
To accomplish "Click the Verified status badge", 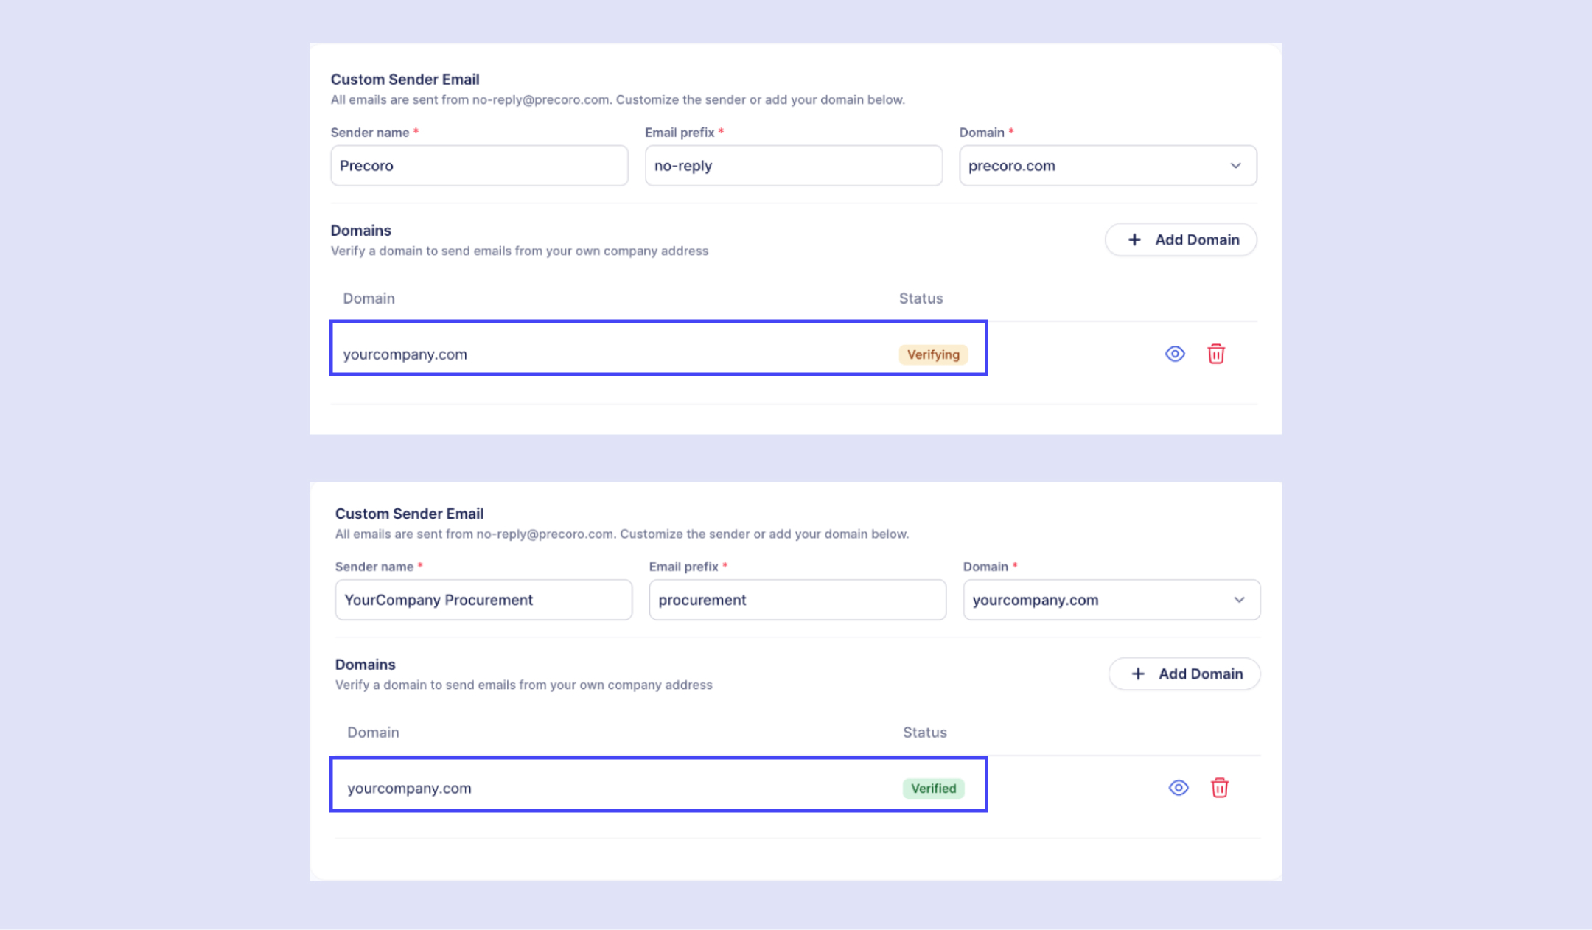I will (x=933, y=789).
